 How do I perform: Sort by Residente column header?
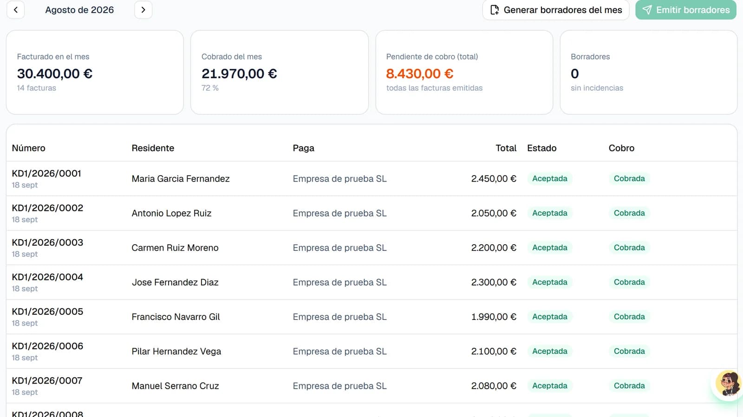point(153,148)
